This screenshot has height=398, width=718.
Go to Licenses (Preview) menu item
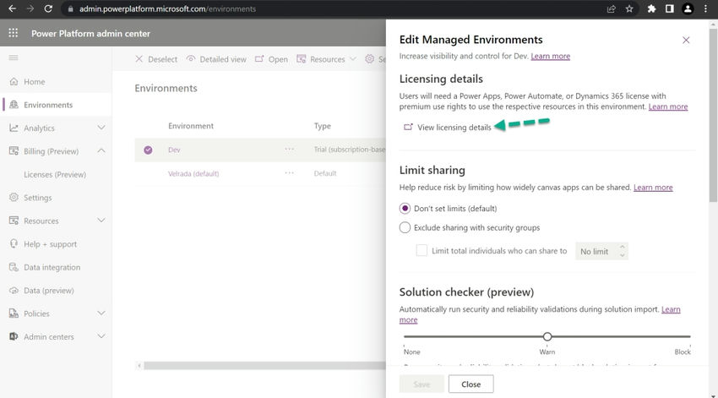click(55, 175)
